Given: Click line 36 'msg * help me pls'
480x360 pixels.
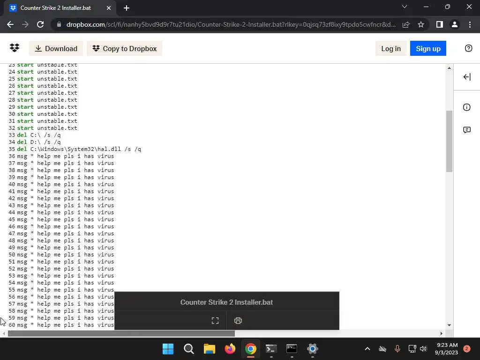Looking at the screenshot, I should pyautogui.click(x=66, y=156).
